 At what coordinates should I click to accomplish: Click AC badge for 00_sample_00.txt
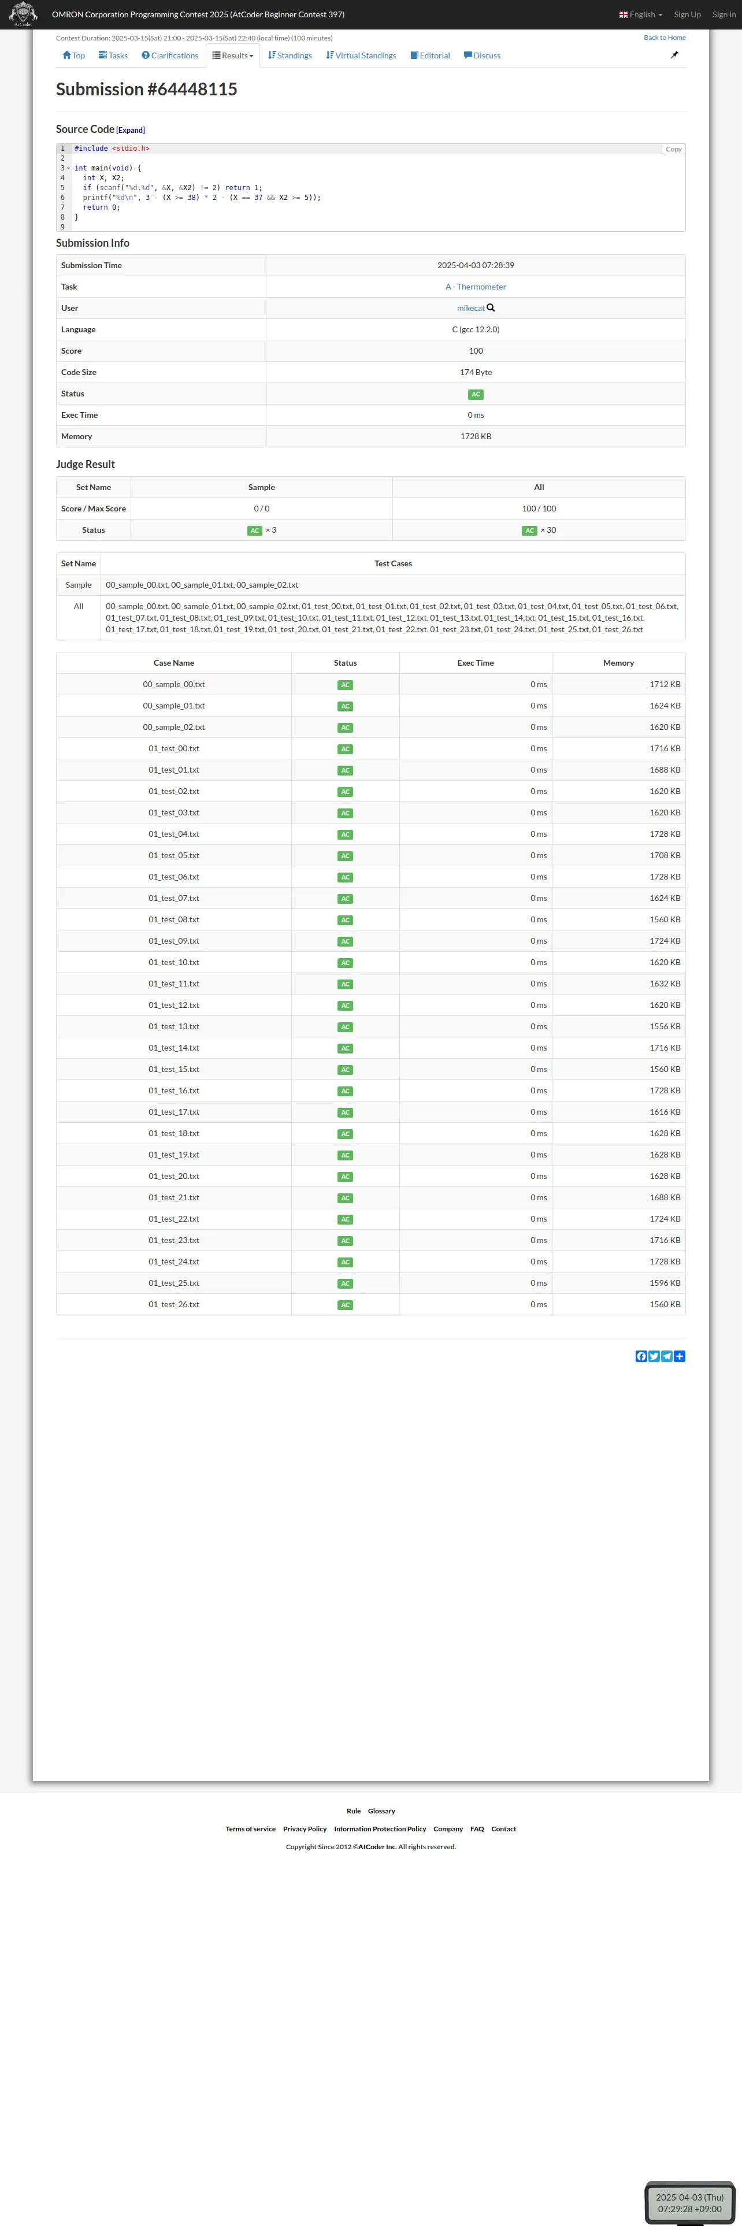click(x=346, y=685)
